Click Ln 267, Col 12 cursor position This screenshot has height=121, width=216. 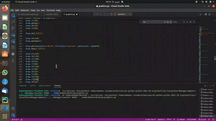(x=151, y=120)
